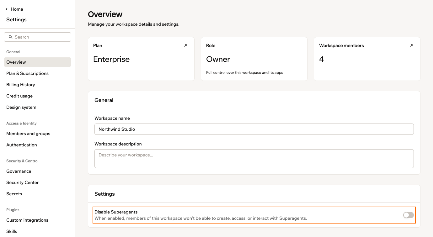Click the search magnifier icon
433x237 pixels.
point(10,37)
